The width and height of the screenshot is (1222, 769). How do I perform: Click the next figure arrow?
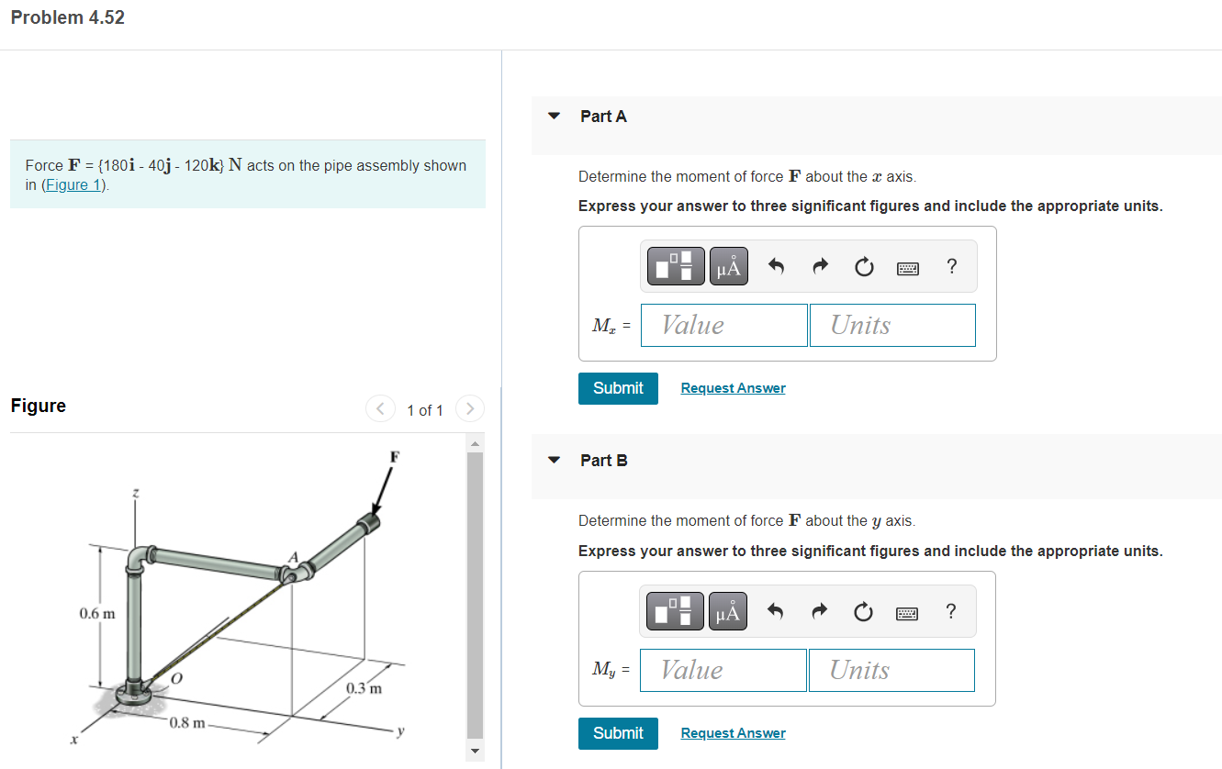click(x=469, y=408)
